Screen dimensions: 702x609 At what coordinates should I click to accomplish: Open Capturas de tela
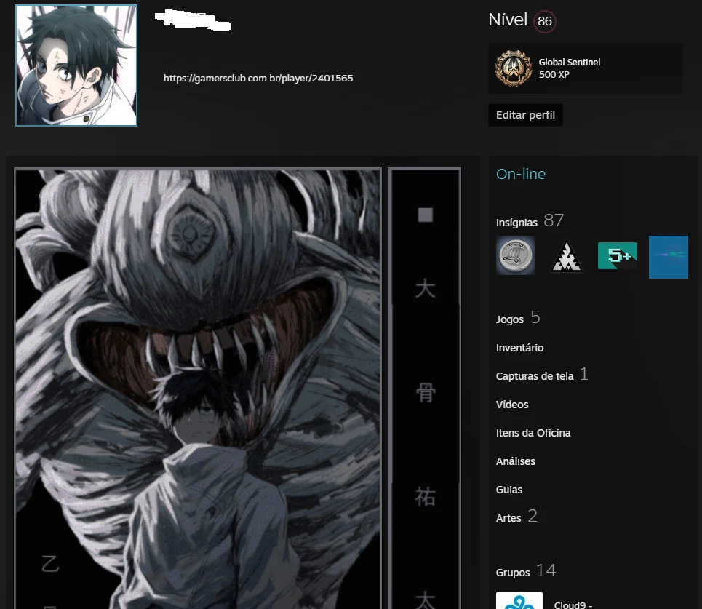[x=535, y=376]
